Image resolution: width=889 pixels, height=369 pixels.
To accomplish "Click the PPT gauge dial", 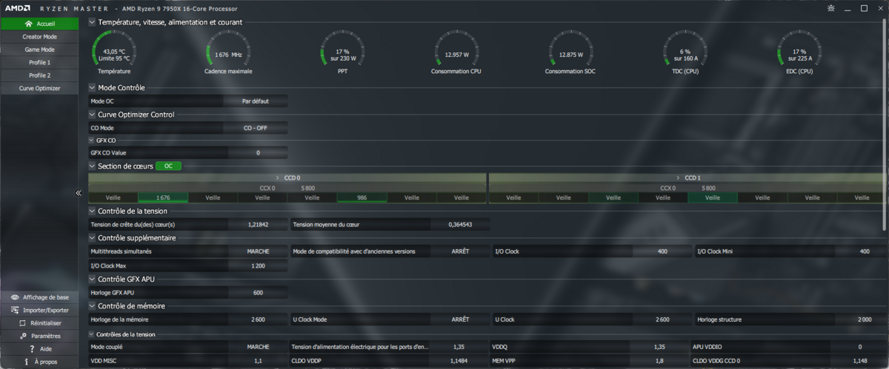I will click(x=342, y=49).
